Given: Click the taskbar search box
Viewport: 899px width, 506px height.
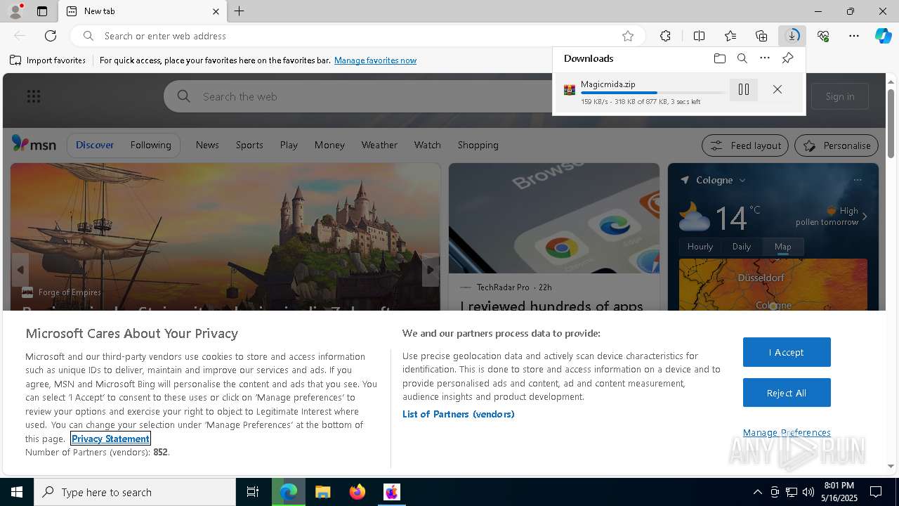Looking at the screenshot, I should (135, 492).
